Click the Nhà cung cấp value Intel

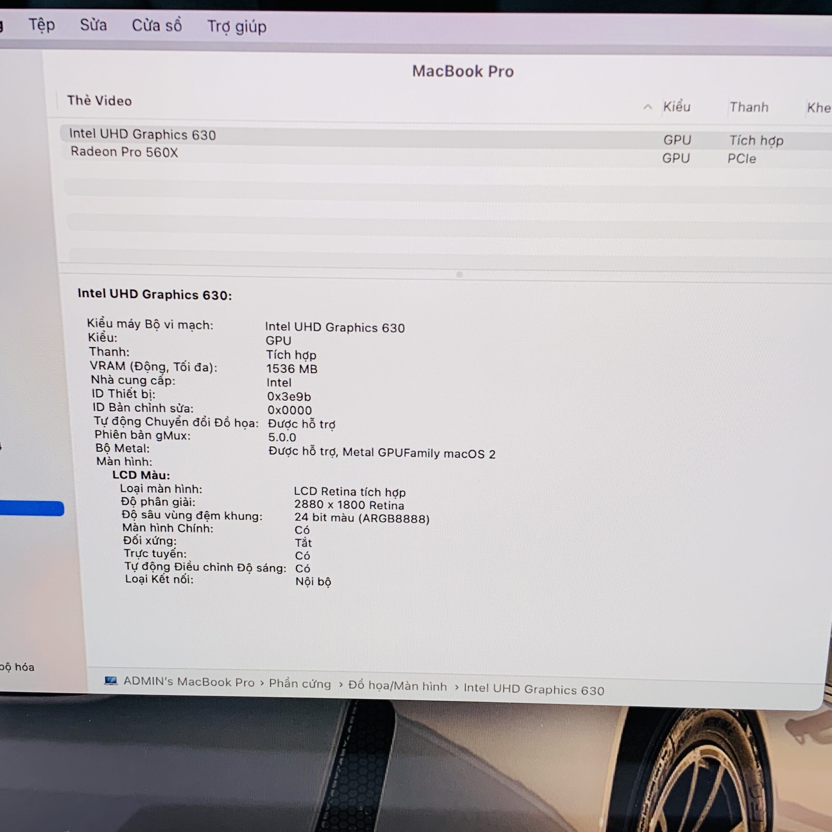tap(279, 383)
